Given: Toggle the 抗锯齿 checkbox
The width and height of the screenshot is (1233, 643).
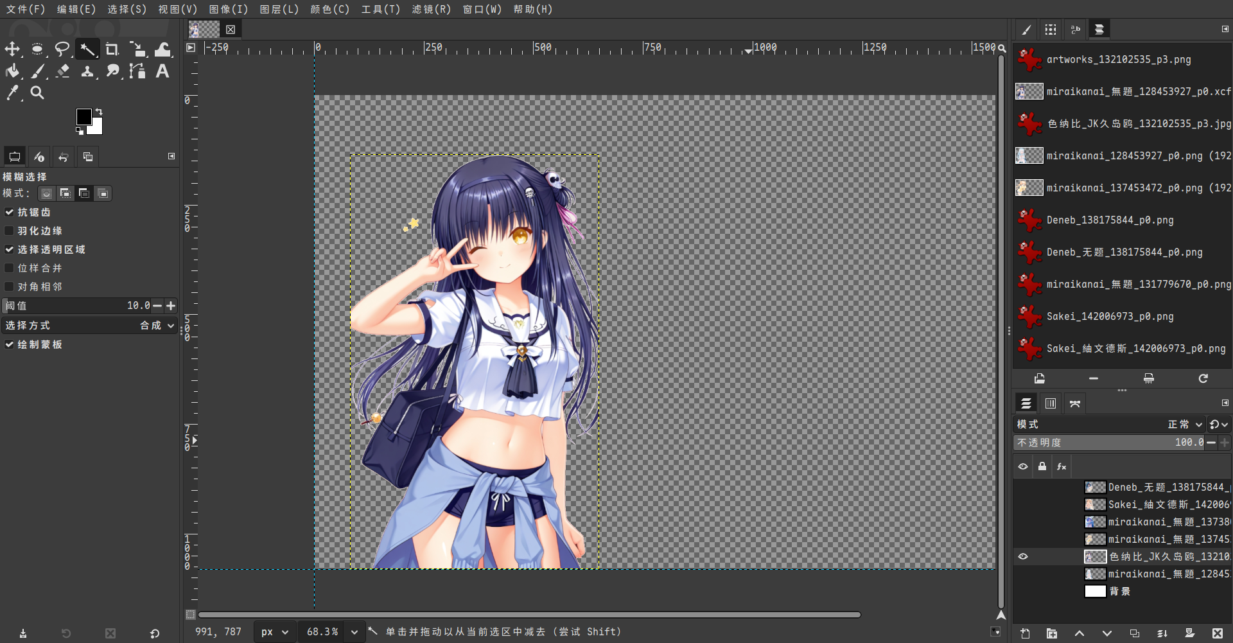Looking at the screenshot, I should tap(9, 212).
